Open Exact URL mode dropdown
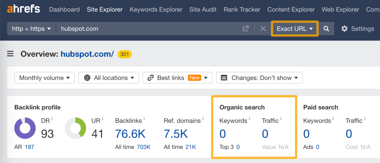 pyautogui.click(x=295, y=29)
